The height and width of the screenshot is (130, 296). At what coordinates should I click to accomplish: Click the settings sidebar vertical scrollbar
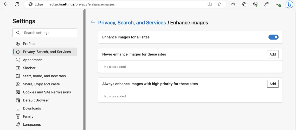tap(84, 70)
